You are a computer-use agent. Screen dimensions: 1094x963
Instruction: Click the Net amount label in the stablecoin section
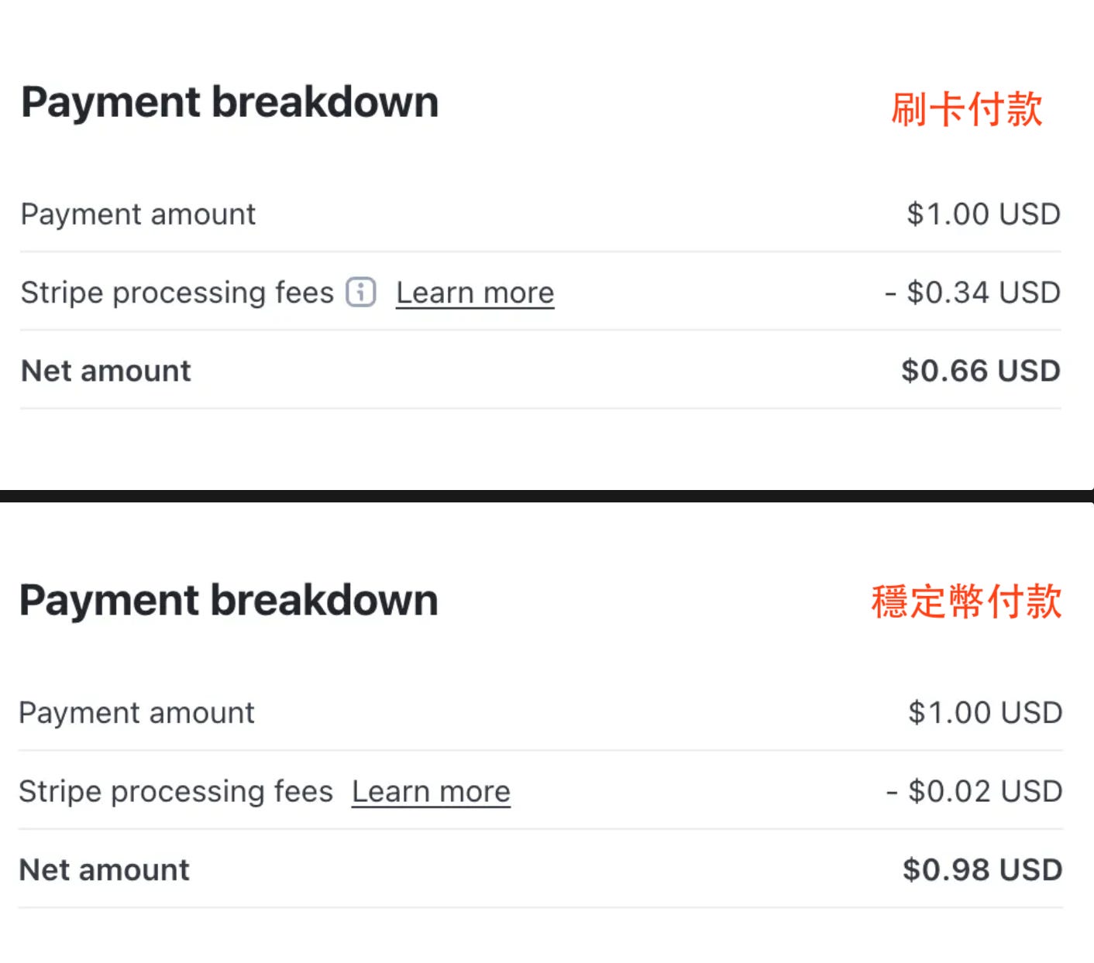[x=105, y=869]
